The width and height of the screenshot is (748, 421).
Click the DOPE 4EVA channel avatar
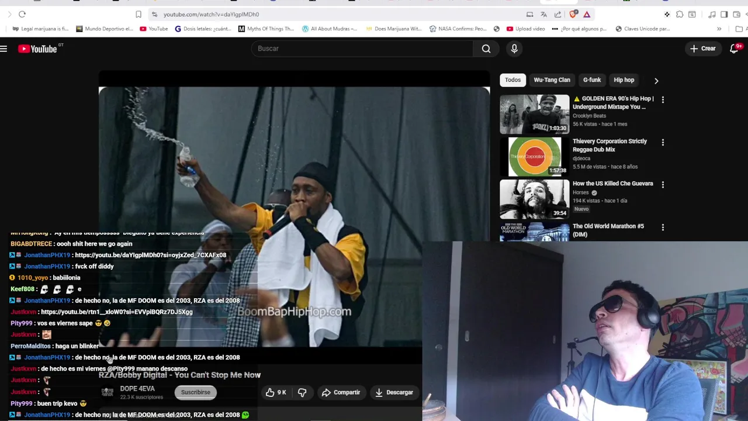click(x=108, y=392)
